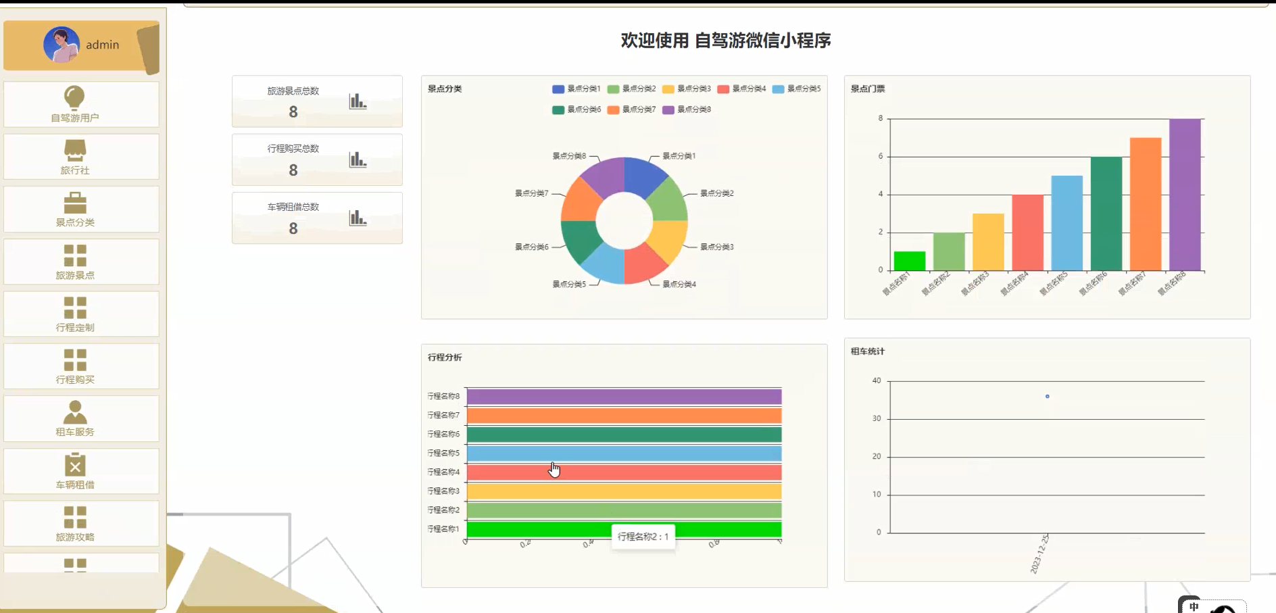Open 旅游攻略 using its grid icon
The image size is (1276, 613).
coord(76,516)
